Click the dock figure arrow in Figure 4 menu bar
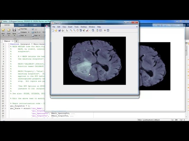The height and width of the screenshot is (141, 189). 137,27
